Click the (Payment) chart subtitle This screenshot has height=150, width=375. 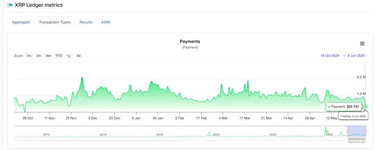click(x=190, y=48)
